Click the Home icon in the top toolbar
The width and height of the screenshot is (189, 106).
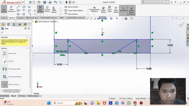click(x=30, y=2)
